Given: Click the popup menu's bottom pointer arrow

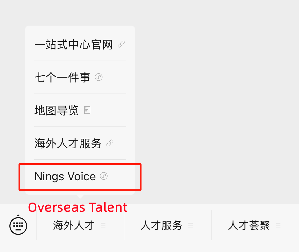Looking at the screenshot, I should coord(80,196).
